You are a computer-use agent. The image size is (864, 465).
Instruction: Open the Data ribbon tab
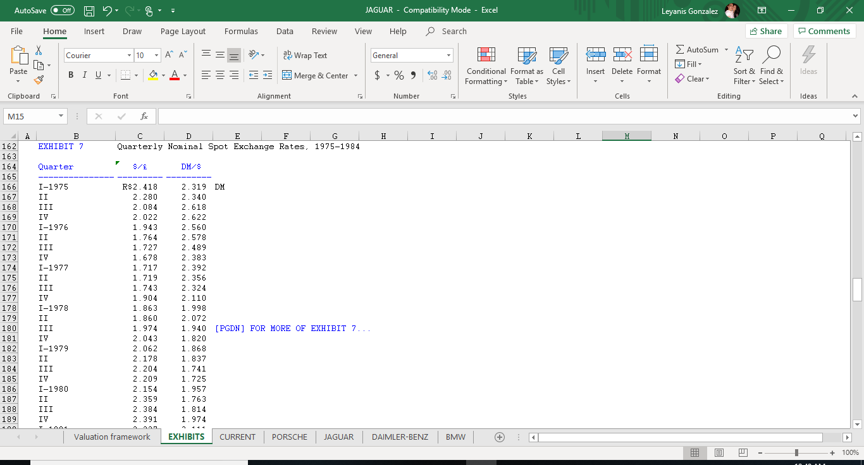[285, 31]
